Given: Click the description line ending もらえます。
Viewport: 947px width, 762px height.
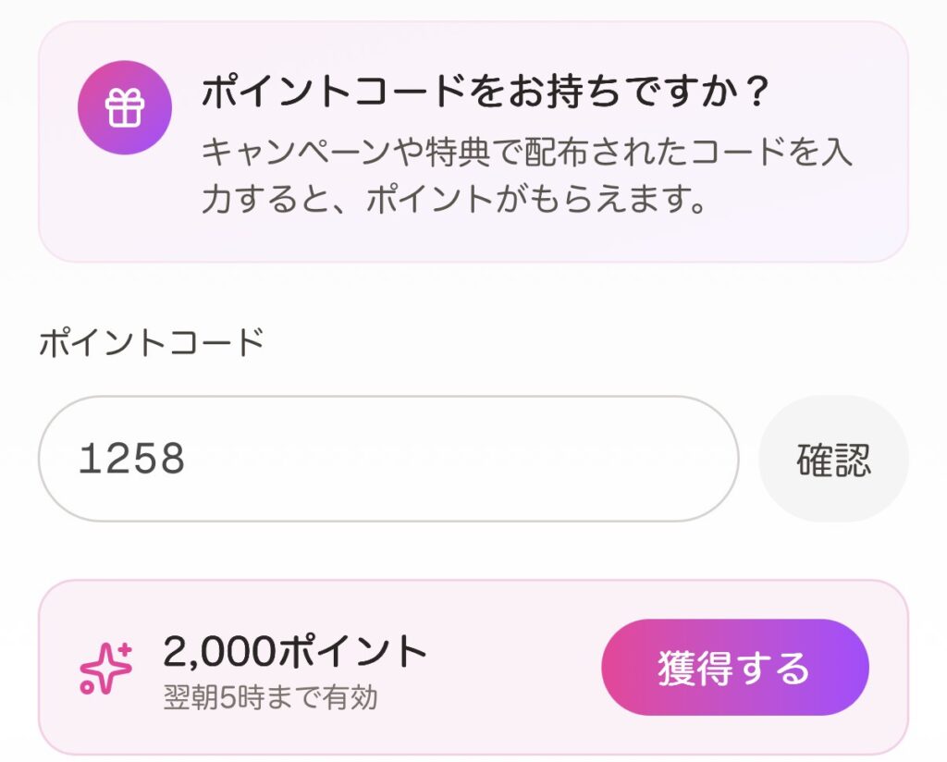Looking at the screenshot, I should pos(453,200).
